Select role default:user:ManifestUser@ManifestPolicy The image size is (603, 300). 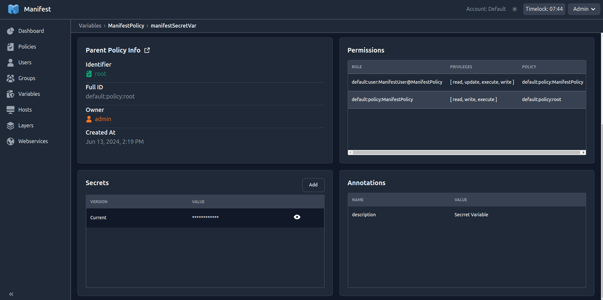[397, 82]
